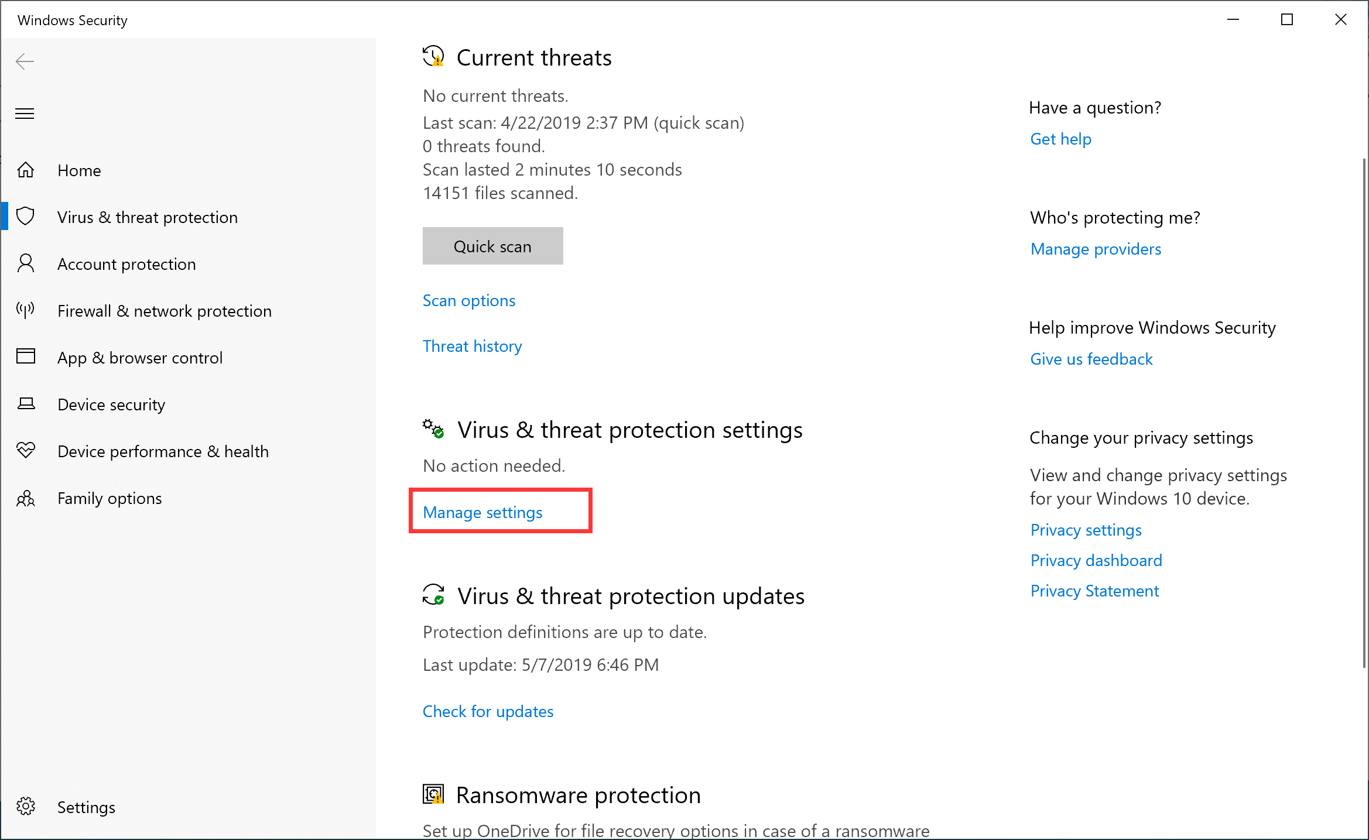Click the Family options icon
Viewport: 1369px width, 840px height.
point(26,498)
